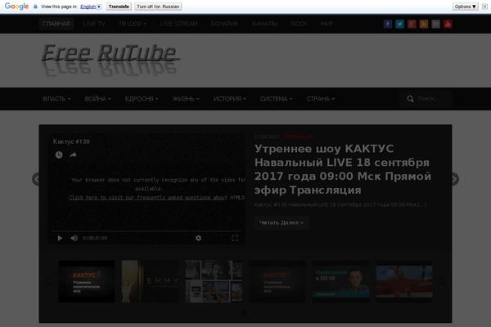The width and height of the screenshot is (491, 327).
Task: Click the red category label above headline
Action: tap(298, 137)
